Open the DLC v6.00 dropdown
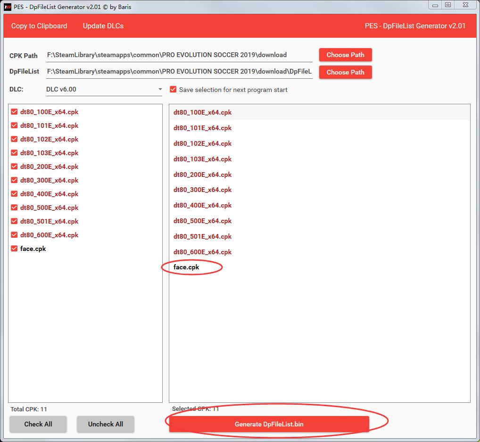Viewport: 480px width, 442px height. pyautogui.click(x=104, y=90)
